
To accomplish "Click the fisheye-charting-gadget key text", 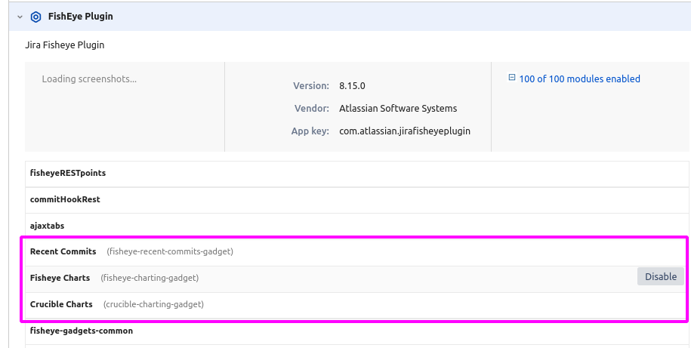I will coord(150,278).
